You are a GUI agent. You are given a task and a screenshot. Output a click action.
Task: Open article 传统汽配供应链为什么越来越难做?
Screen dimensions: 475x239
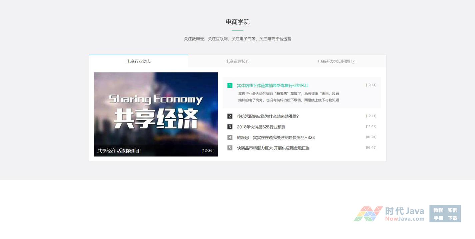click(x=268, y=116)
